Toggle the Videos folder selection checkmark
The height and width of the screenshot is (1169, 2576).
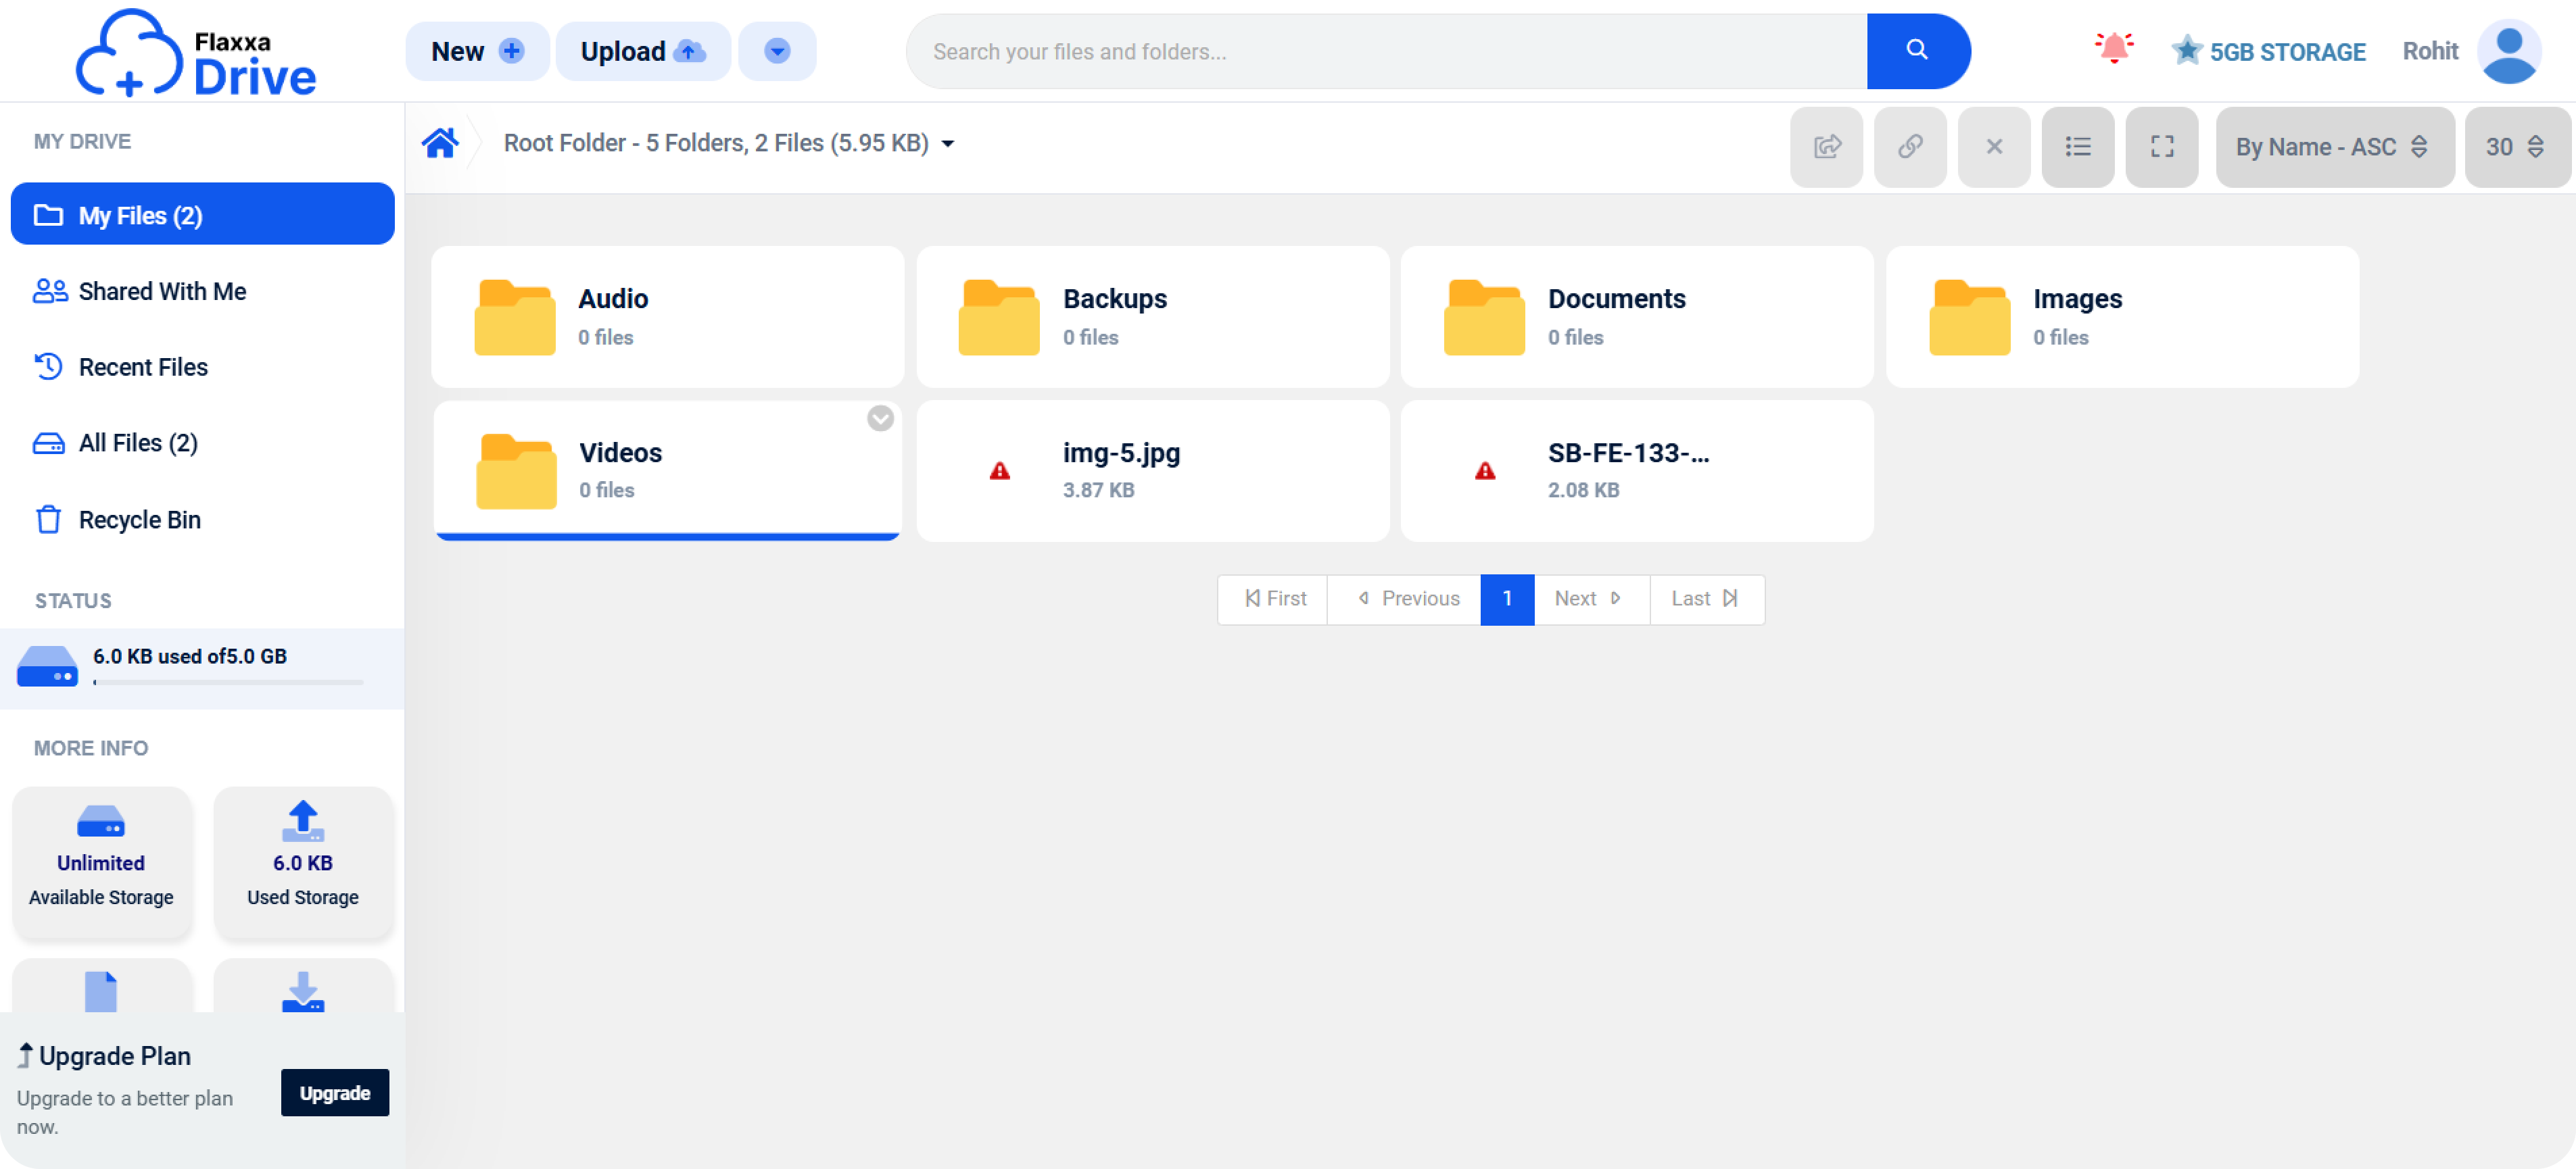(880, 419)
